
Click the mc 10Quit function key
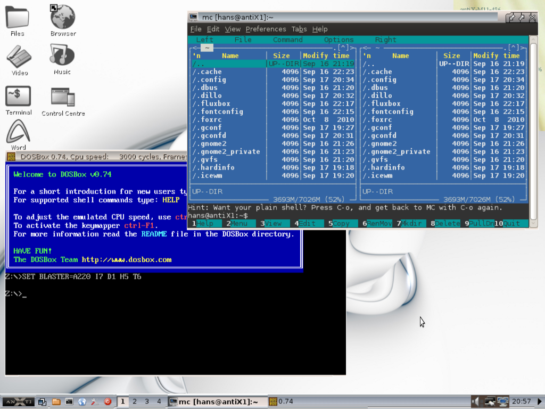(x=511, y=224)
